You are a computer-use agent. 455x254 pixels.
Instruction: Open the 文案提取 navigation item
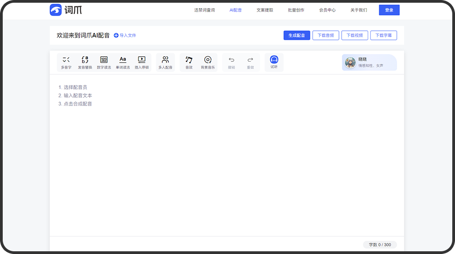point(265,10)
